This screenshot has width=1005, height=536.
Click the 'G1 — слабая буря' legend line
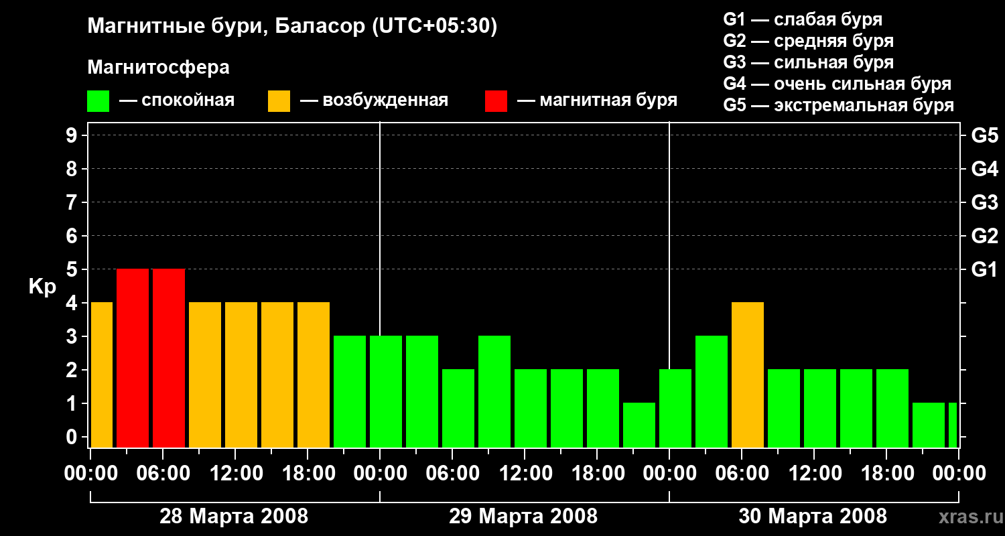point(803,19)
